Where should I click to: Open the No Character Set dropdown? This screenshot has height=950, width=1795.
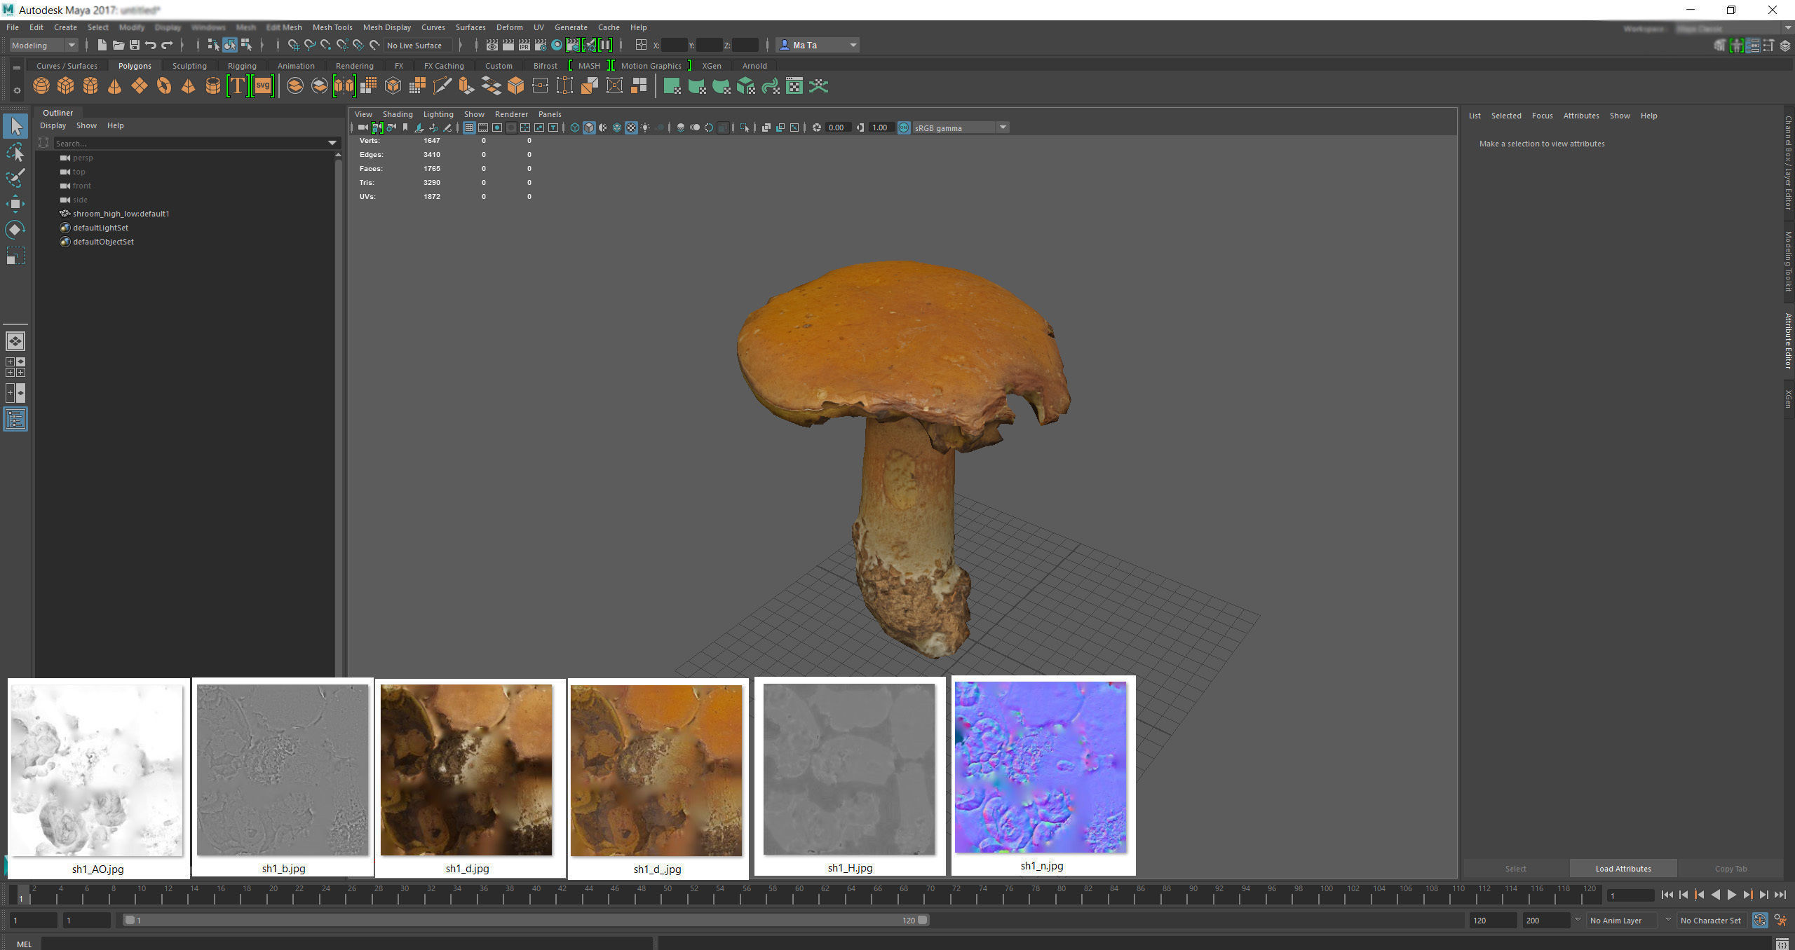coord(1711,920)
